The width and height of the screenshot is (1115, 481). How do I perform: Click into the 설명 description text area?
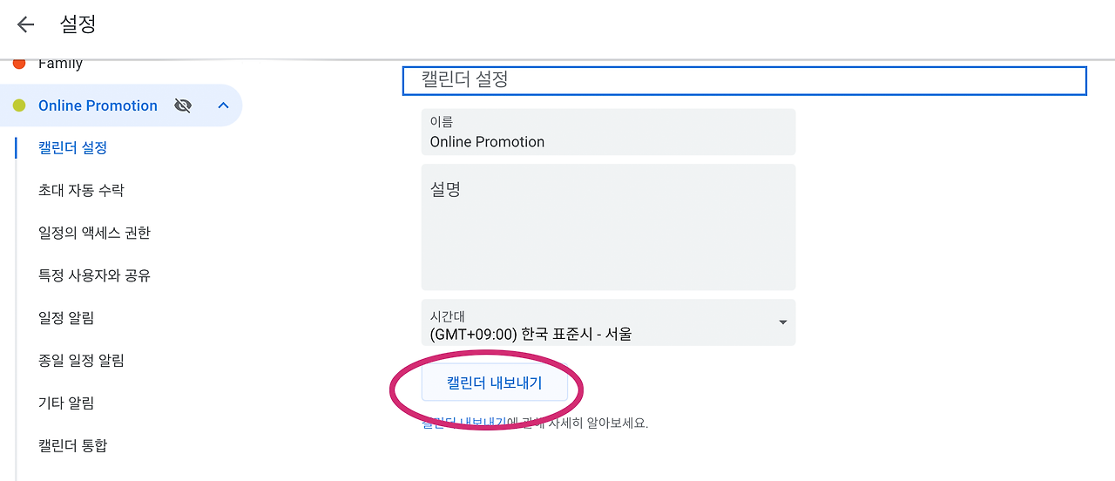[608, 227]
